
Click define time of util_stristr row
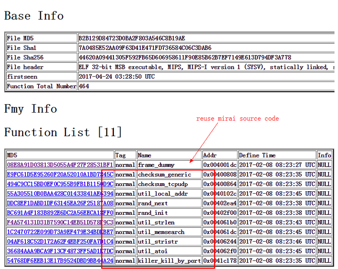[277, 241]
